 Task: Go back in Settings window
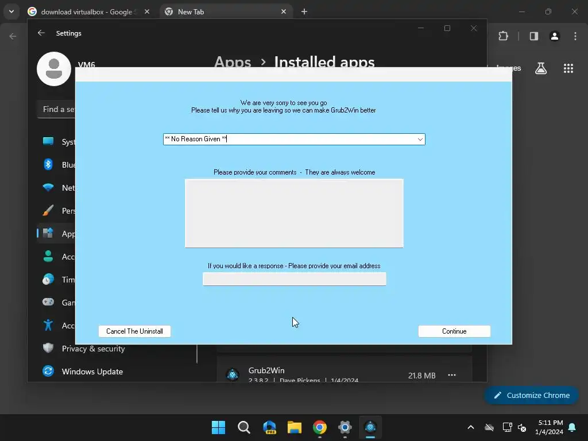pyautogui.click(x=41, y=33)
